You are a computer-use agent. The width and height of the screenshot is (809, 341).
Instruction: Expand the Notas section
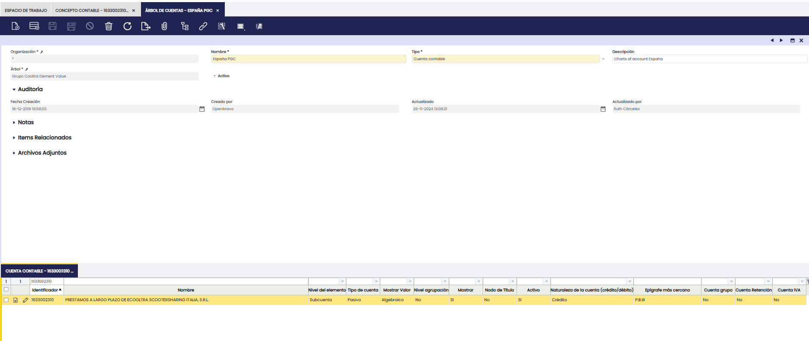click(x=25, y=122)
